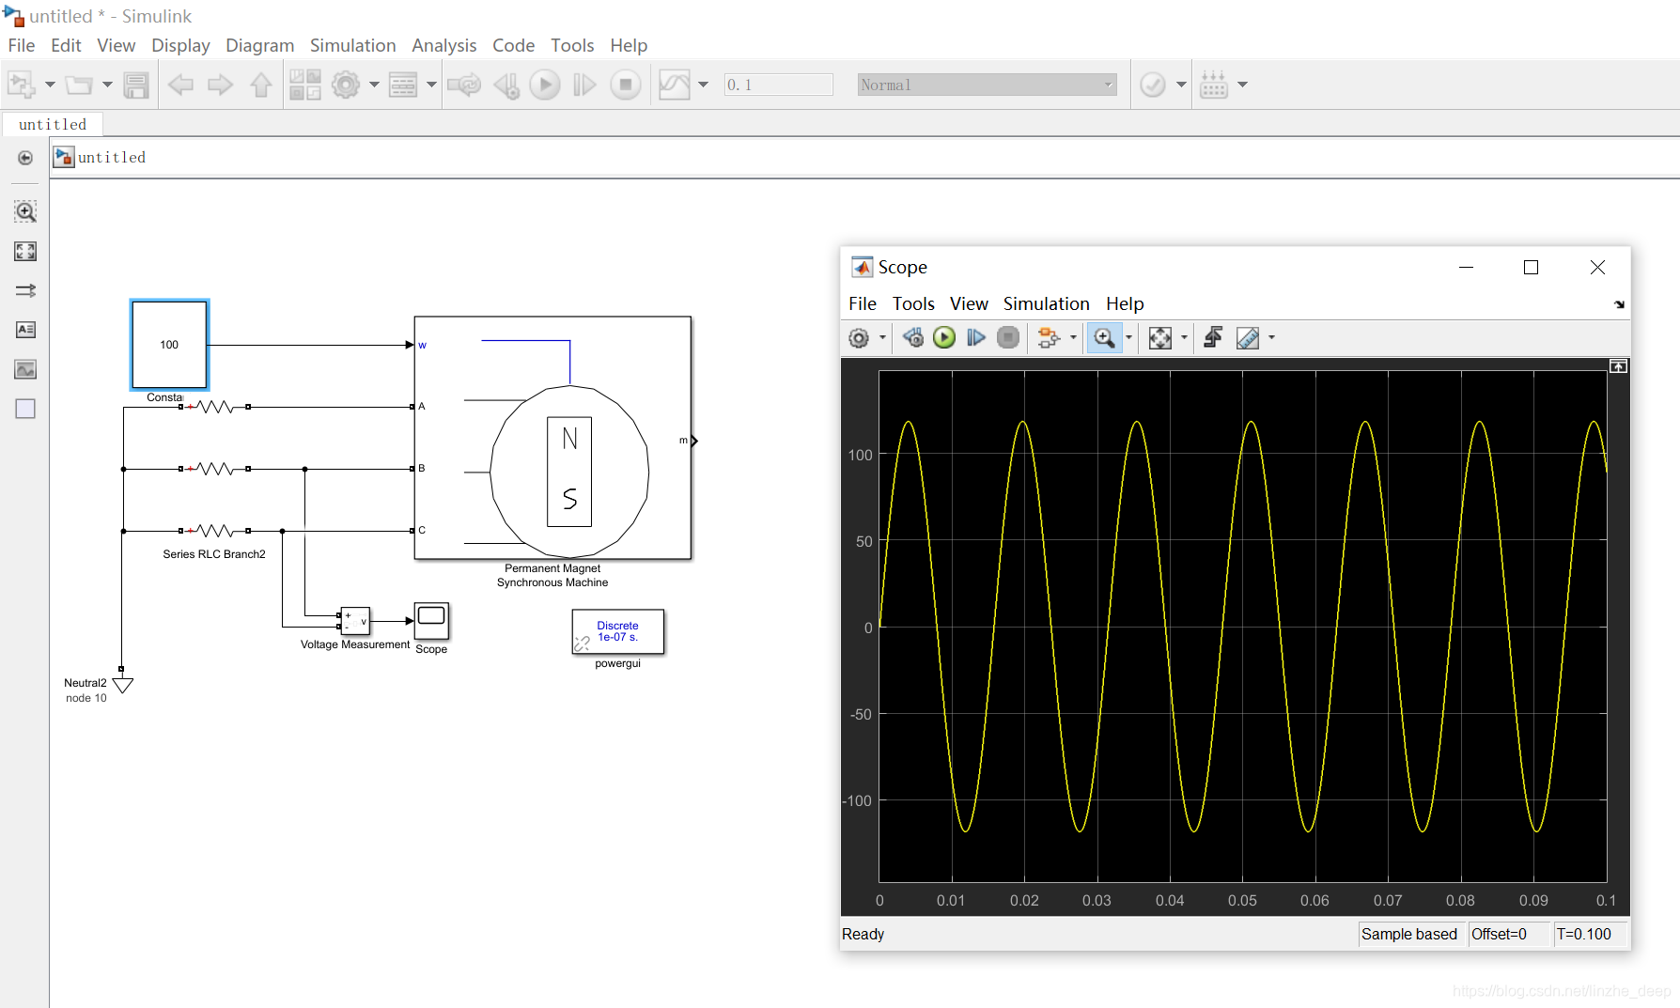The width and height of the screenshot is (1680, 1008).
Task: Click the Run button in Simulink toolbar
Action: point(545,85)
